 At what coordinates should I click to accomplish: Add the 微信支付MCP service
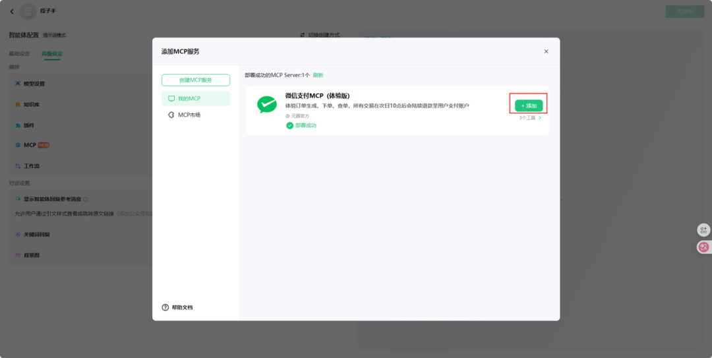pos(529,105)
